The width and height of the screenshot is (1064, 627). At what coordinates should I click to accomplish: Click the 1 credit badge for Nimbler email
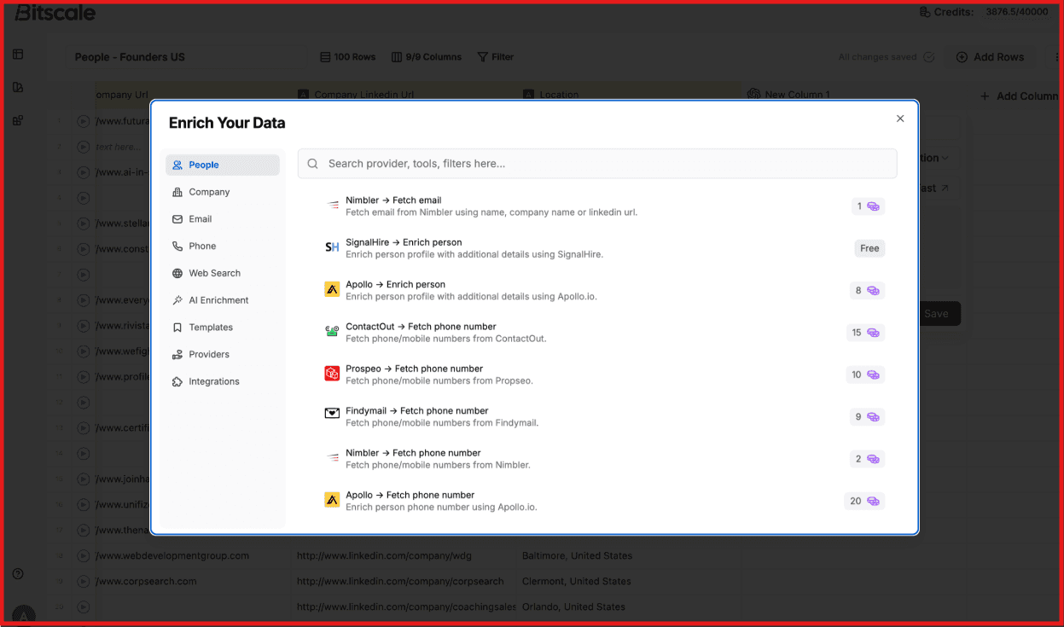pos(869,206)
